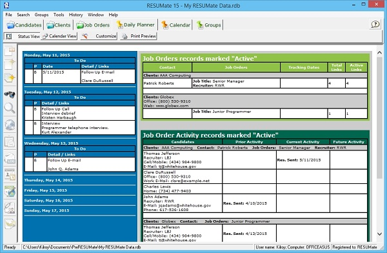This screenshot has height=253, width=387.
Task: Switch to Status View
Action: pos(22,36)
